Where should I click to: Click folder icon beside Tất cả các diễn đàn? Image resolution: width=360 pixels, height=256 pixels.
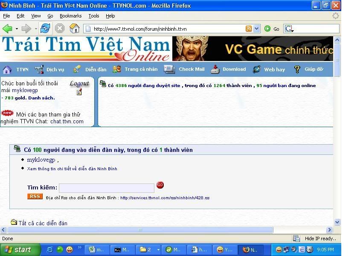(x=14, y=222)
